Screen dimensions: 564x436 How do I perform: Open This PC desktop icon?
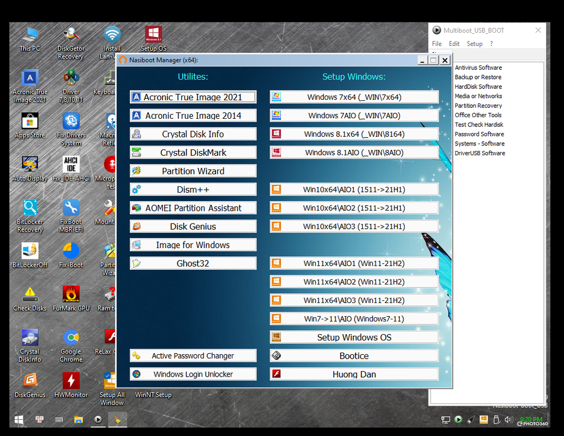click(30, 39)
